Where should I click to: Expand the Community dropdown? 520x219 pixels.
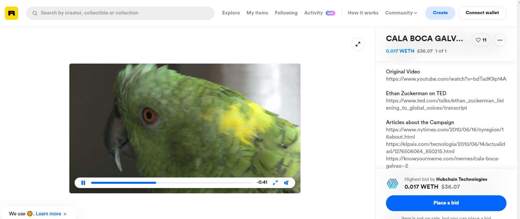(401, 13)
